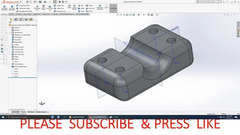Open DisplayManager tab

click(31, 19)
